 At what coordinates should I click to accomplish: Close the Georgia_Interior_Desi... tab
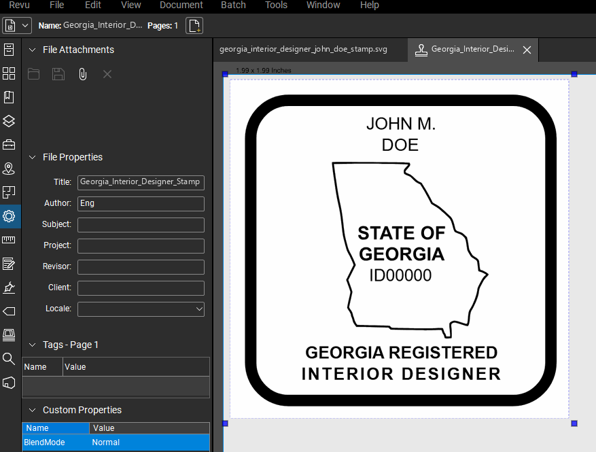tap(527, 50)
